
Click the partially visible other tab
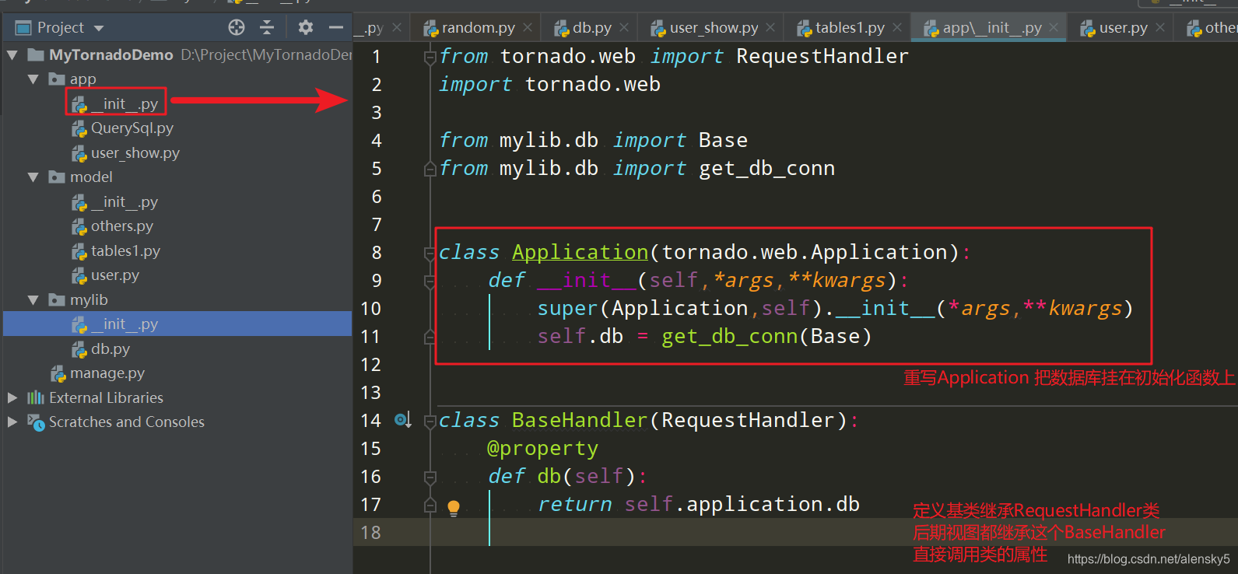1212,28
